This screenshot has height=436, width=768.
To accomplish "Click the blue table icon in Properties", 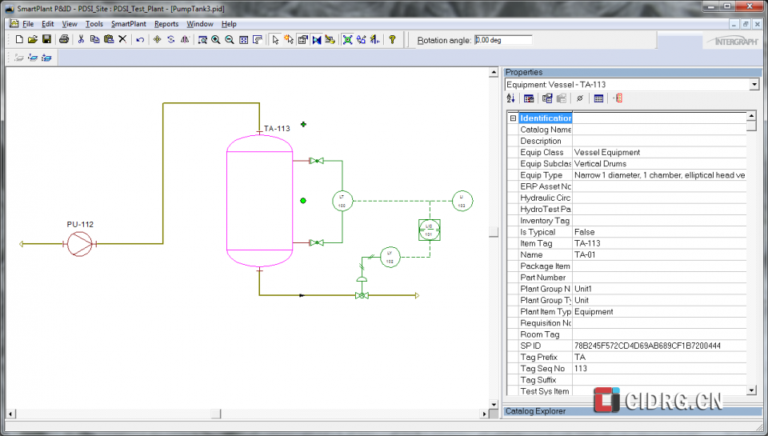I will coord(598,98).
